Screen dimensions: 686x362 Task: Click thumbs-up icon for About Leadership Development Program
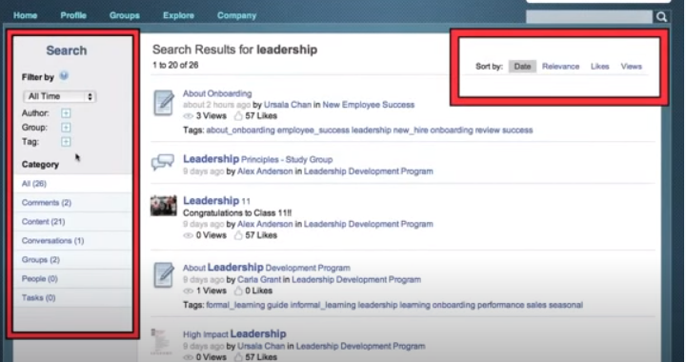(238, 291)
